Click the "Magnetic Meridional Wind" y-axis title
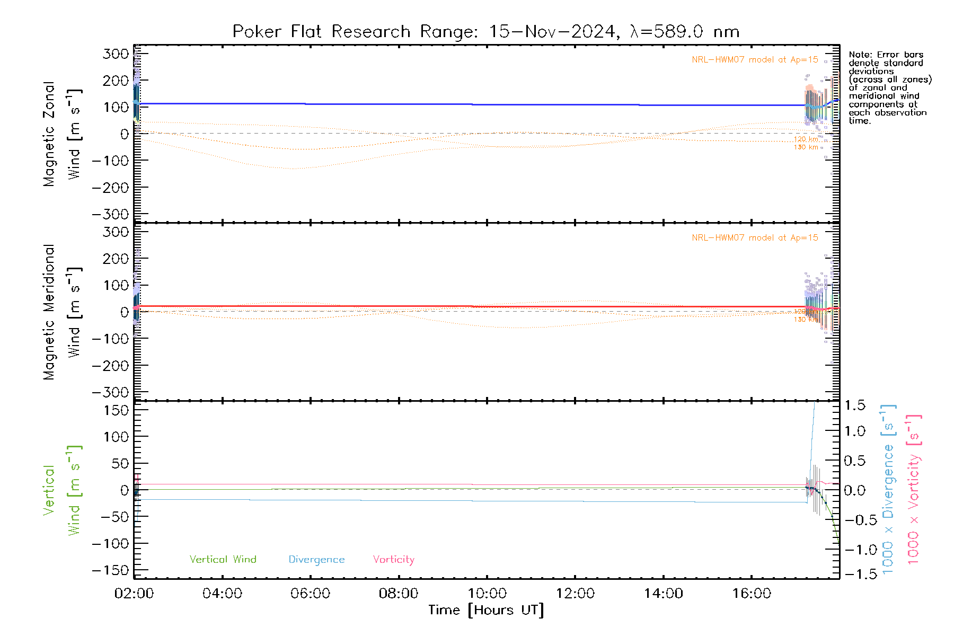Image resolution: width=954 pixels, height=636 pixels. click(x=61, y=312)
